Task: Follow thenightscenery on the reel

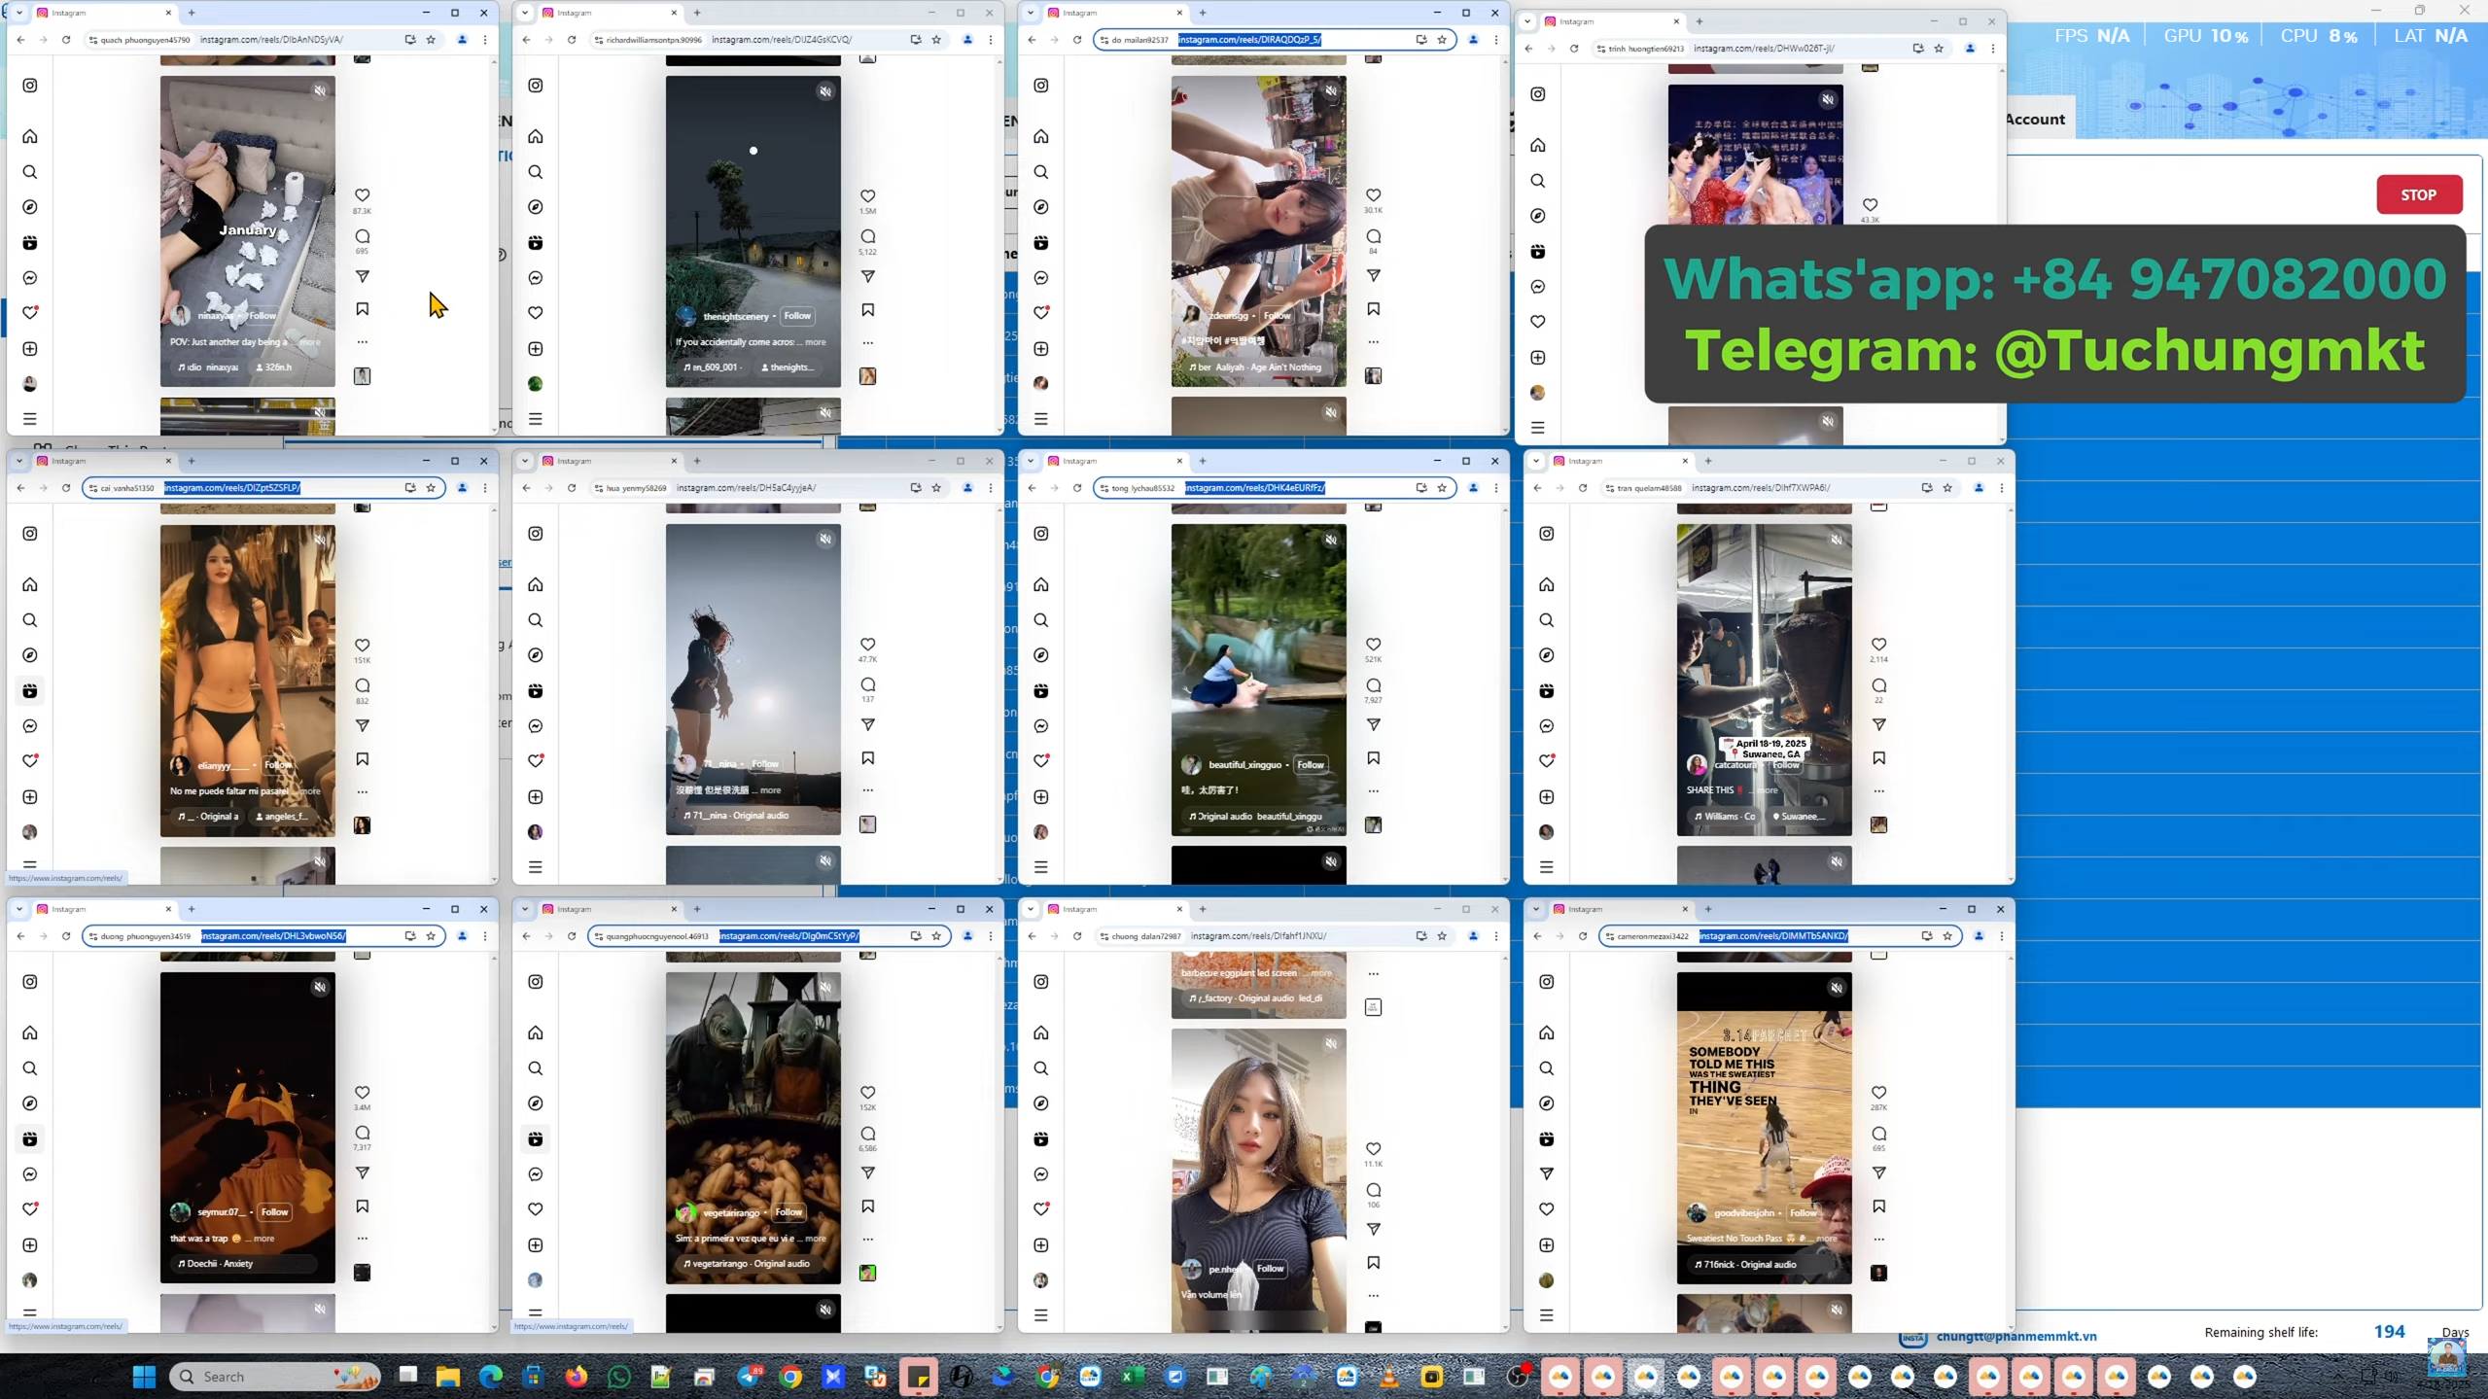Action: (x=797, y=316)
